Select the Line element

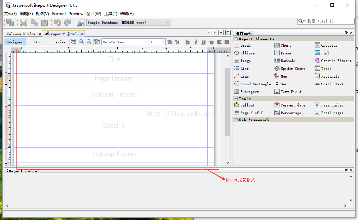click(242, 76)
